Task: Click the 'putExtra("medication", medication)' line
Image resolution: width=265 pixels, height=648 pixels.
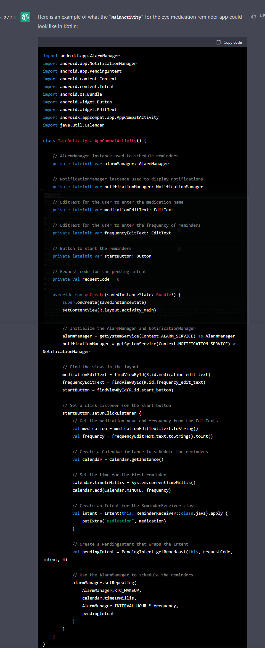Action: [x=124, y=521]
